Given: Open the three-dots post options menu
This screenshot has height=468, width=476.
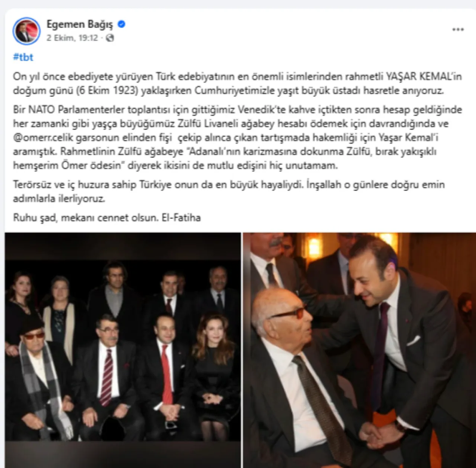Looking at the screenshot, I should click(x=458, y=30).
